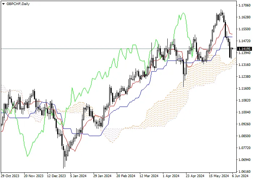Click the 1.10820 price axis label

244,100
